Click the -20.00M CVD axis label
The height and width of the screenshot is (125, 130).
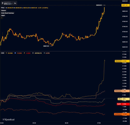(x=125, y=121)
